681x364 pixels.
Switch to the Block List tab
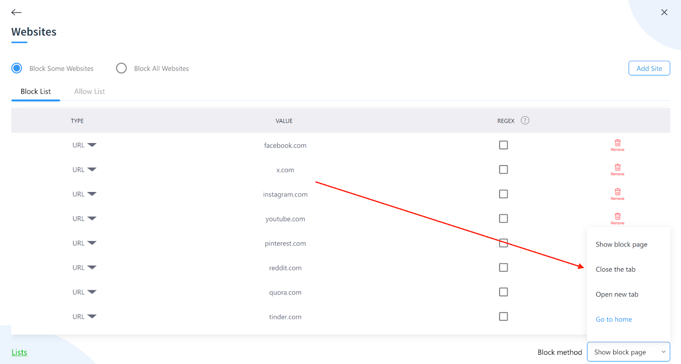36,92
